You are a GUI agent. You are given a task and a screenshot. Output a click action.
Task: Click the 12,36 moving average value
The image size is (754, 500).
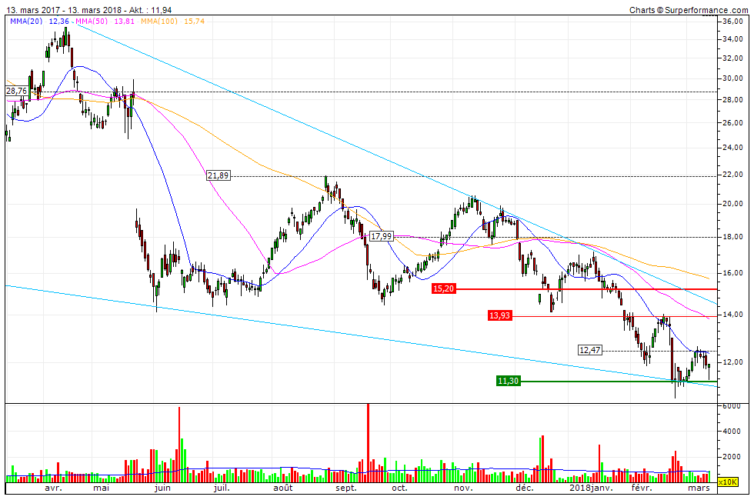point(59,22)
